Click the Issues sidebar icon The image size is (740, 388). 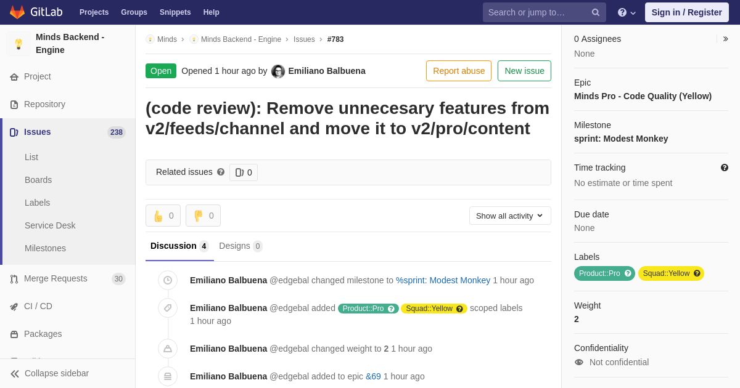[14, 132]
